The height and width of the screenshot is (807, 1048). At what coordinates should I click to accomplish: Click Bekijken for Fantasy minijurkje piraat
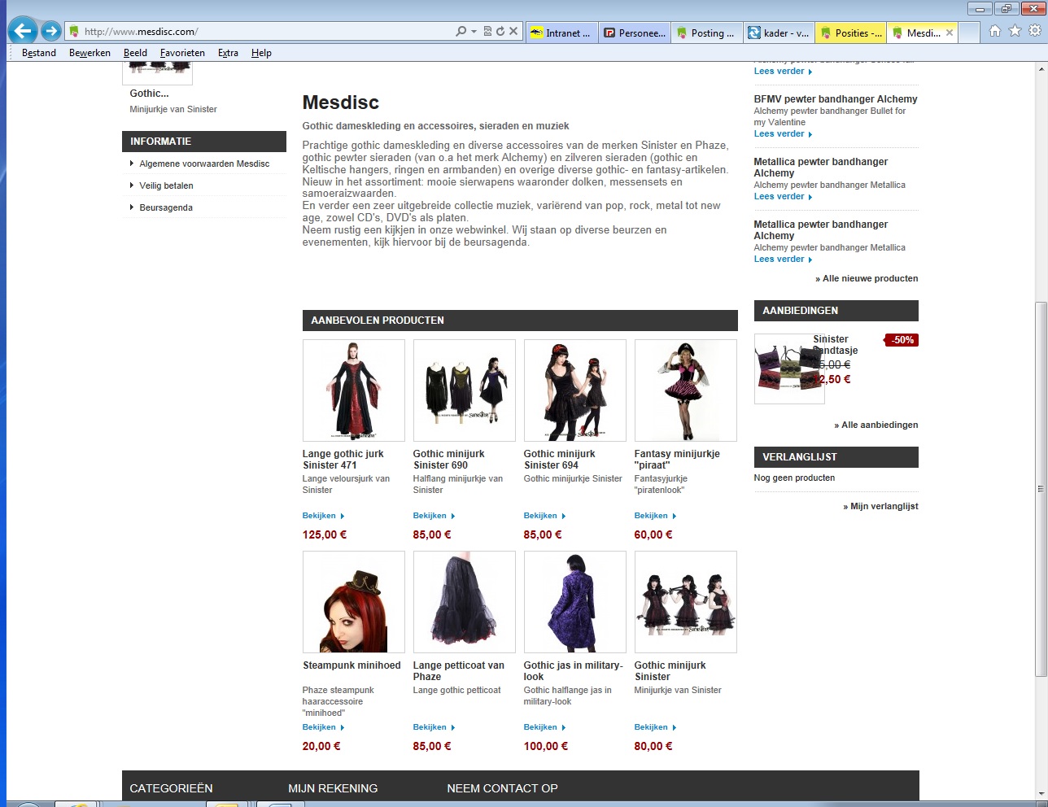[655, 516]
